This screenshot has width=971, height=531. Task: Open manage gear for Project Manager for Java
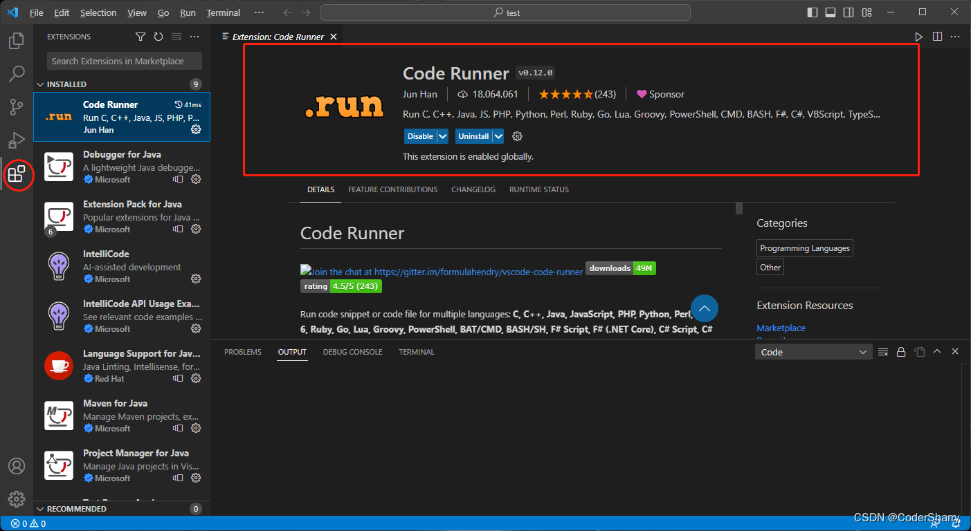coord(196,478)
